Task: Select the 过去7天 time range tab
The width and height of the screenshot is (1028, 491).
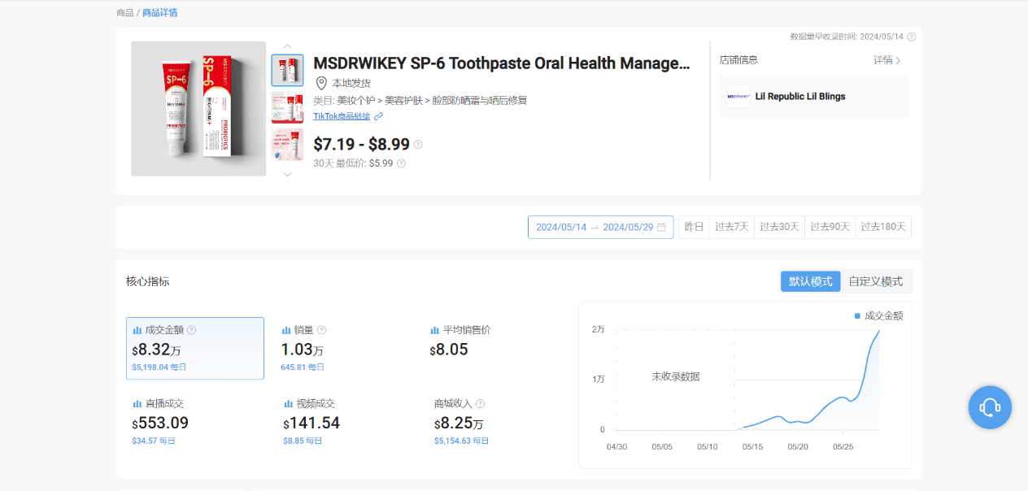Action: [731, 227]
